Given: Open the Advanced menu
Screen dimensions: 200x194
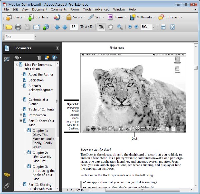Looking at the screenshot, I should (x=102, y=9).
